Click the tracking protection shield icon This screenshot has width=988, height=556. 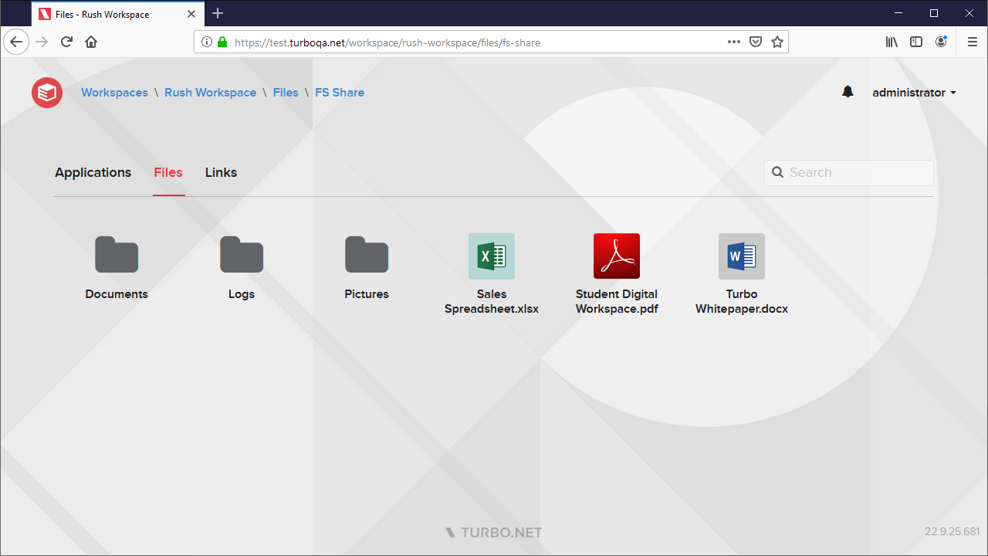756,42
